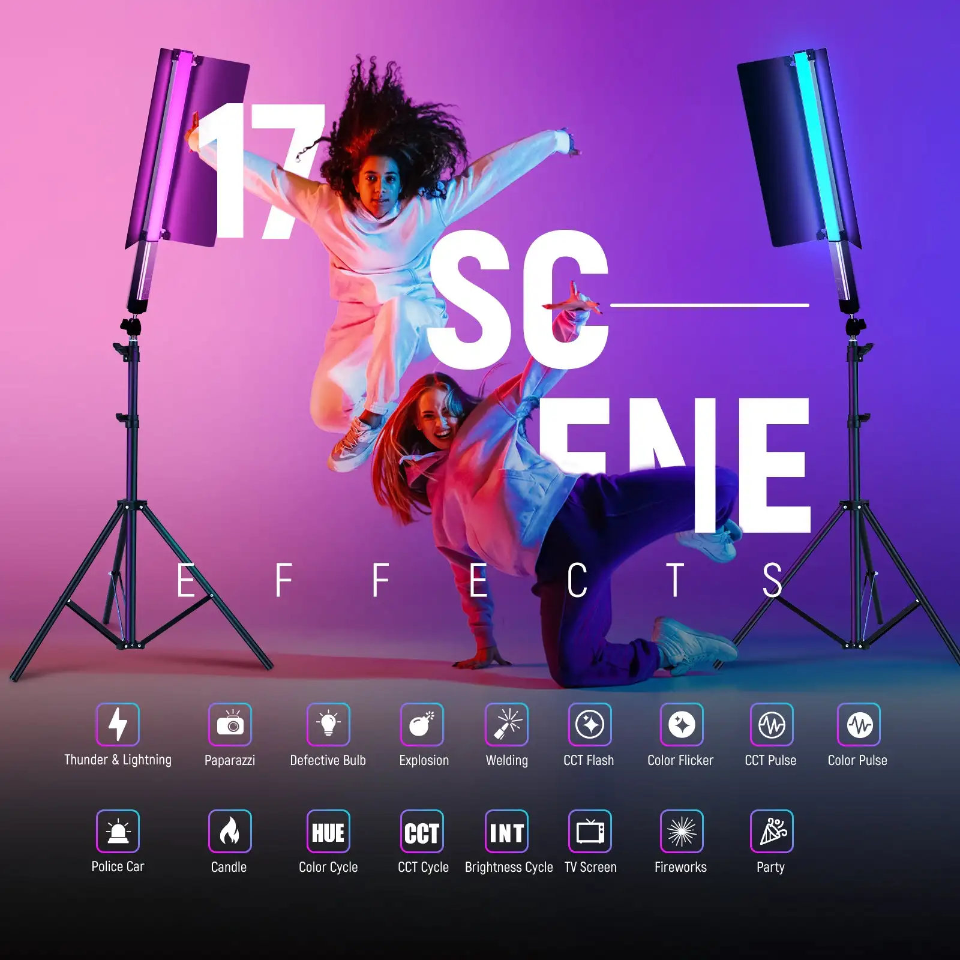Click the Welding torch spark icon
Image resolution: width=960 pixels, height=960 pixels.
pyautogui.click(x=506, y=724)
